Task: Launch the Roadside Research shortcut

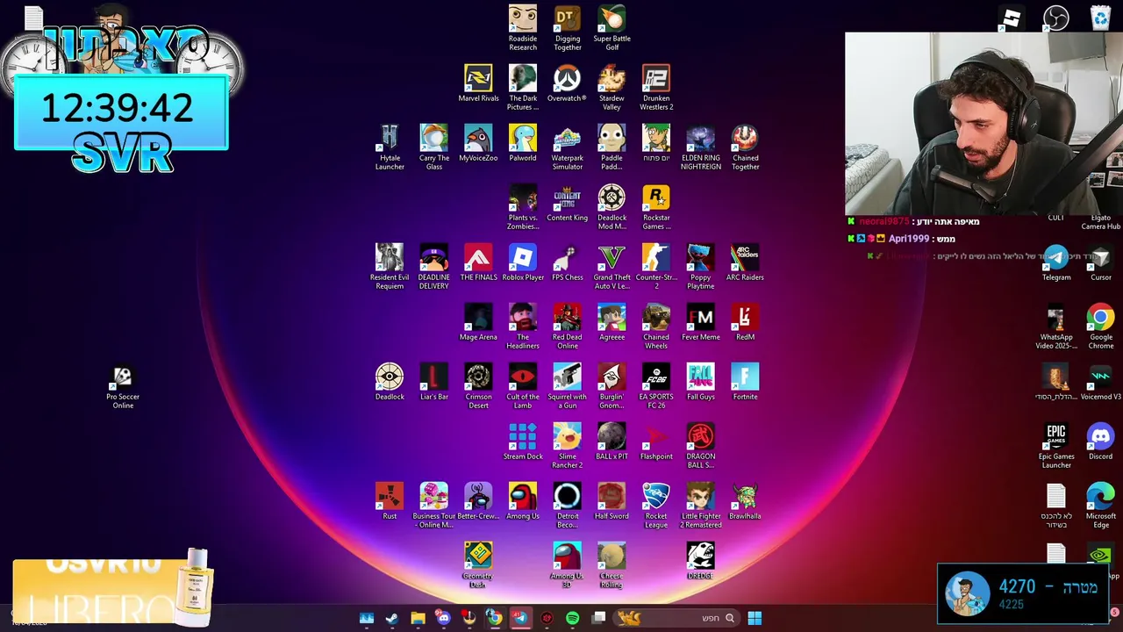Action: click(x=523, y=28)
